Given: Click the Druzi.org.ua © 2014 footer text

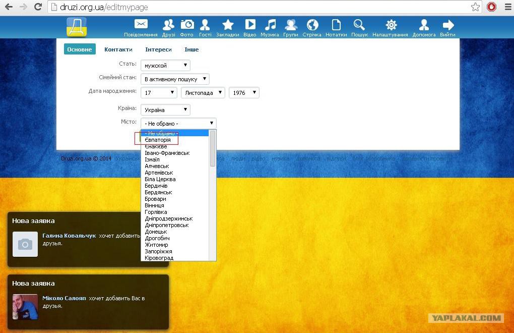Looking at the screenshot, I should [x=86, y=158].
